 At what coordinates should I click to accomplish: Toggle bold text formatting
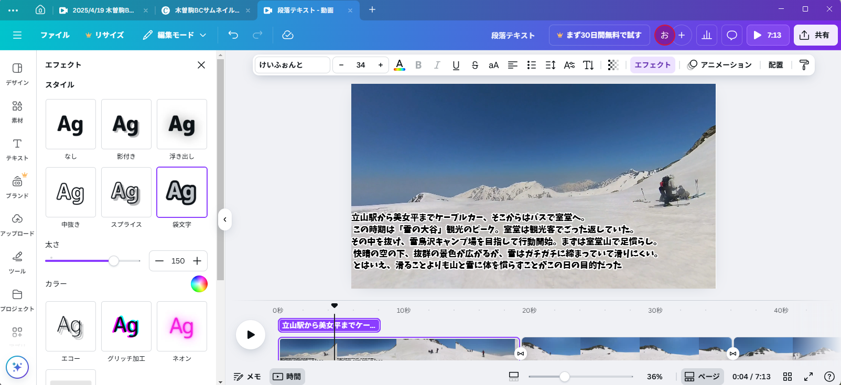point(418,65)
